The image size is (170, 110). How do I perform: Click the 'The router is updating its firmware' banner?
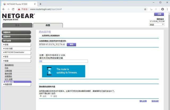pos(63,71)
